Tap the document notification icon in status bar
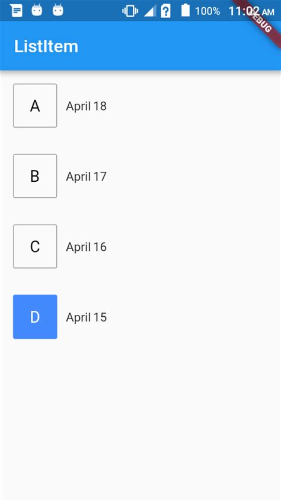 [16, 11]
